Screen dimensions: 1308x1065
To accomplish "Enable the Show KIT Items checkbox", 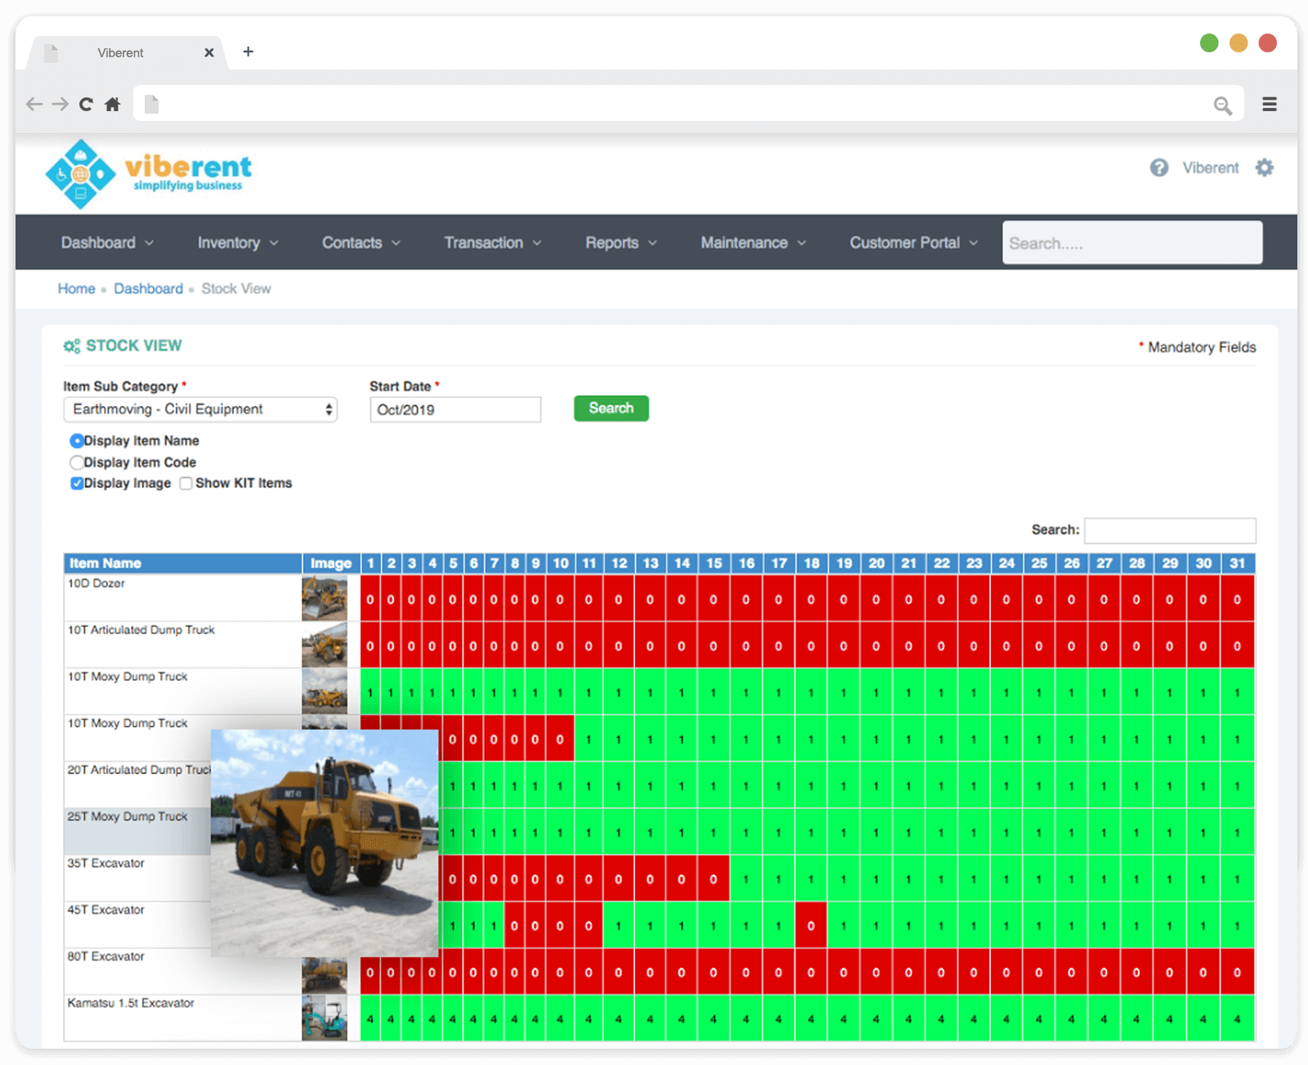I will pyautogui.click(x=186, y=484).
